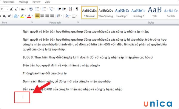Apply subscript formatting
Image resolution: width=179 pixels, height=109 pixels.
[x=4, y=16]
